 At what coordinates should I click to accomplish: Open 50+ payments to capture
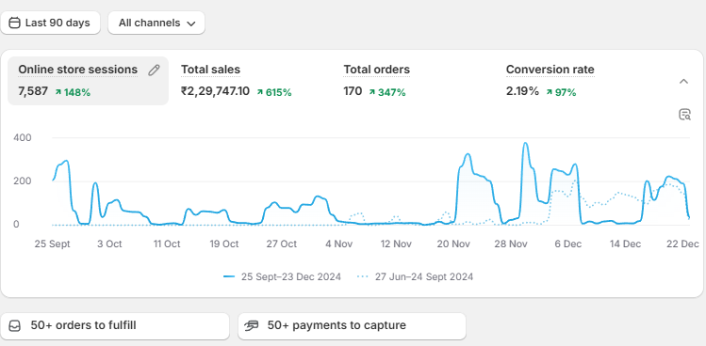click(352, 325)
